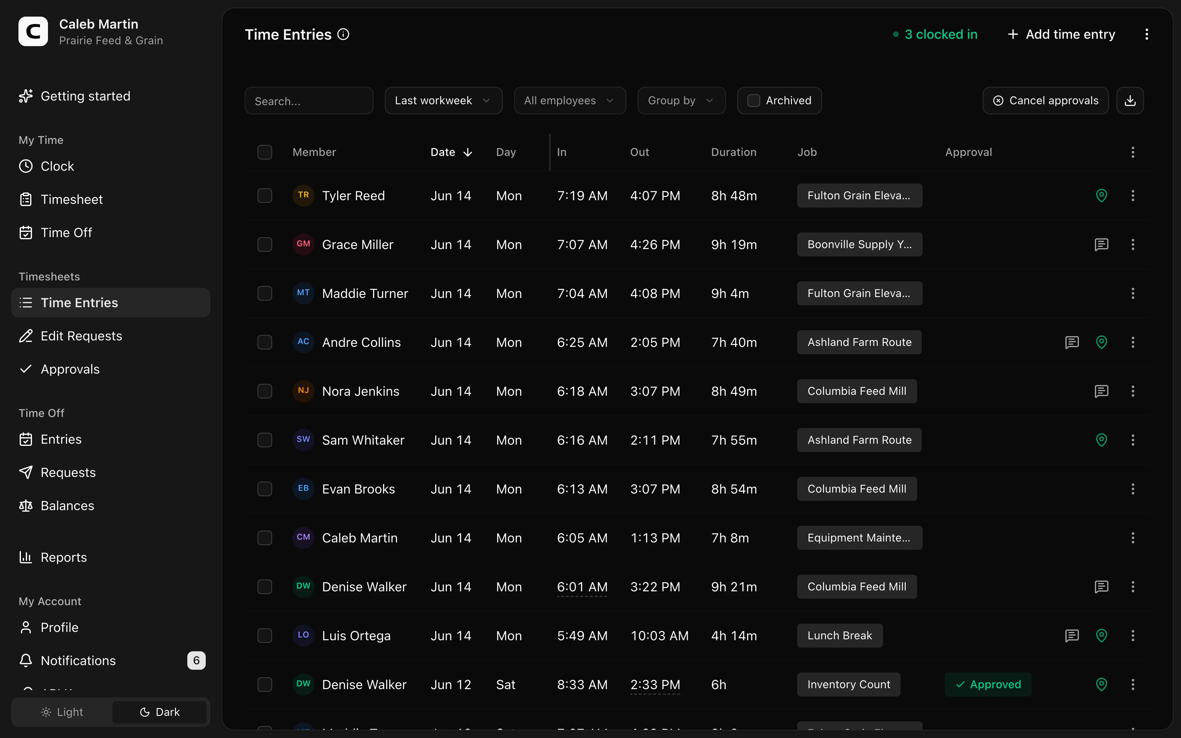1181x738 pixels.
Task: Select the checkbox for Tyler Reed's entry
Action: coord(264,196)
